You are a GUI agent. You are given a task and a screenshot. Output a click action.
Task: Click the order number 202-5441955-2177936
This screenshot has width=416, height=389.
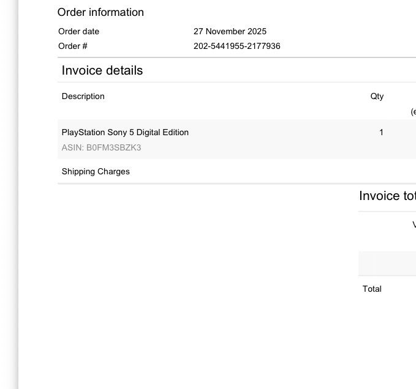coord(236,46)
